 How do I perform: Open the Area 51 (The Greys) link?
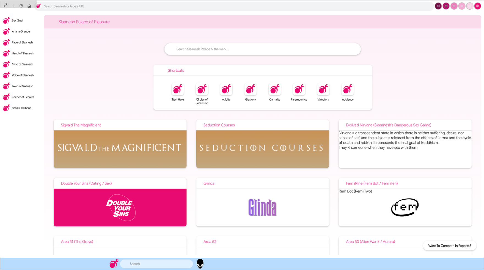click(x=77, y=242)
